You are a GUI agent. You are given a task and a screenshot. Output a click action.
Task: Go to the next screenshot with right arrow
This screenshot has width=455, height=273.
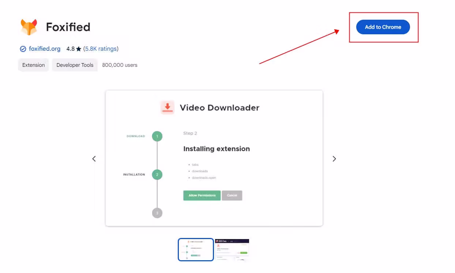click(334, 158)
